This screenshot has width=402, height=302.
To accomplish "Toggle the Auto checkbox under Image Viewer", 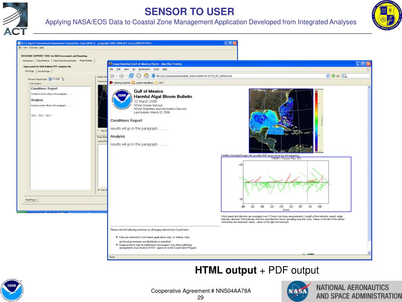I will click(x=99, y=131).
